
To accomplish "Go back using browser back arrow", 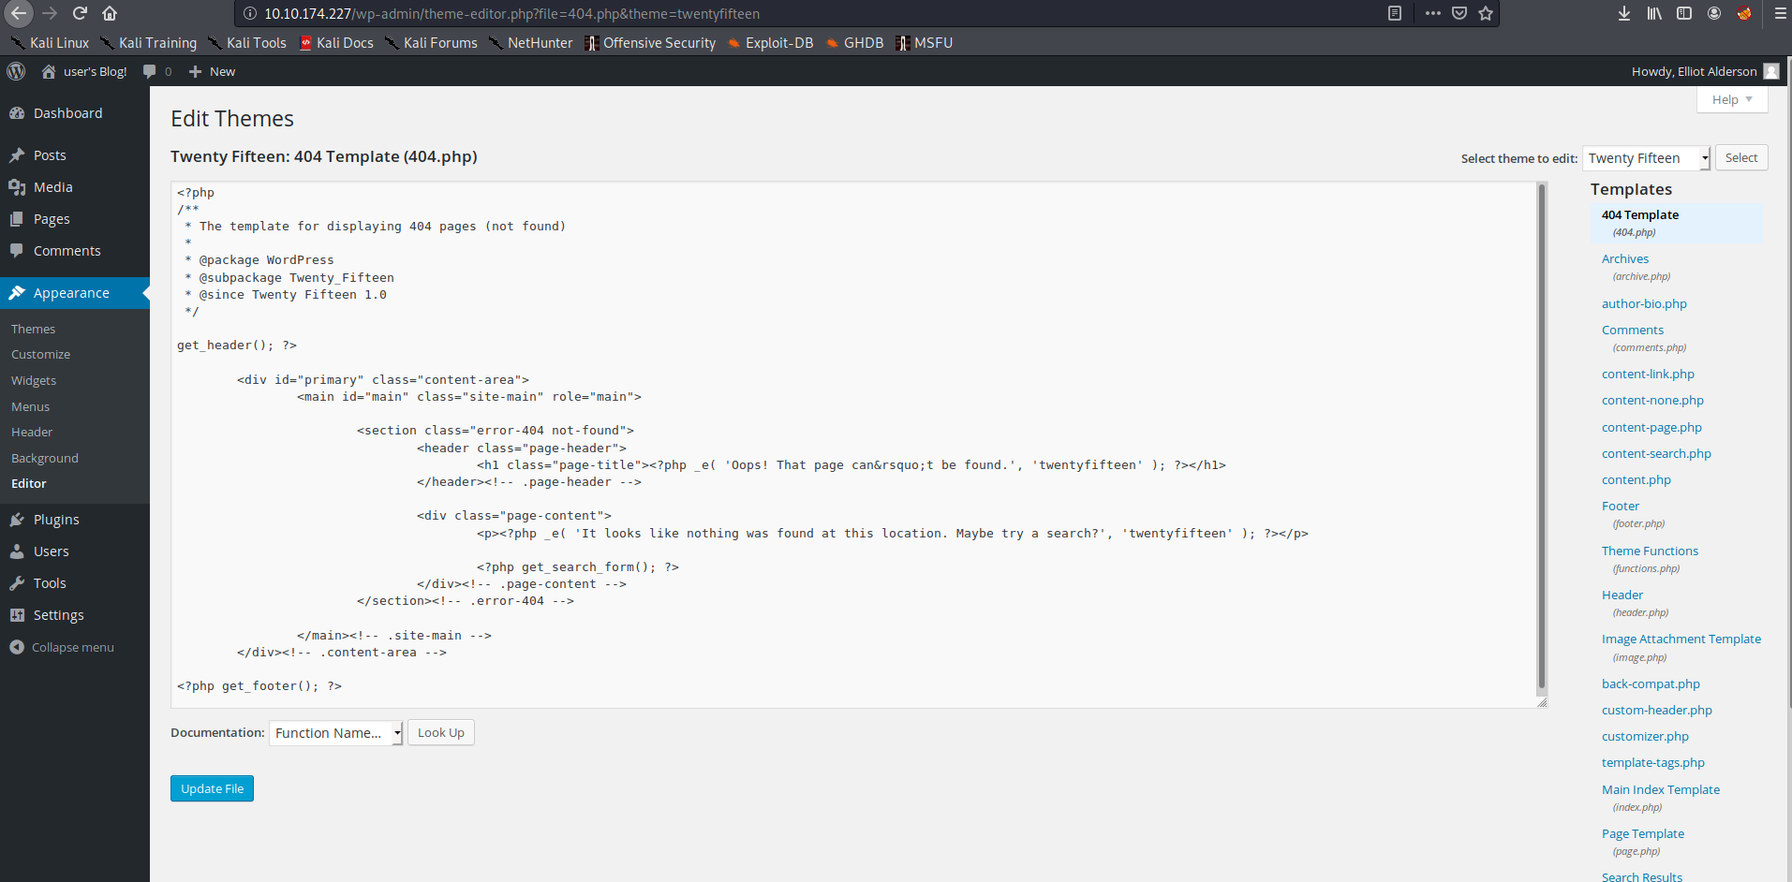I will coord(18,13).
